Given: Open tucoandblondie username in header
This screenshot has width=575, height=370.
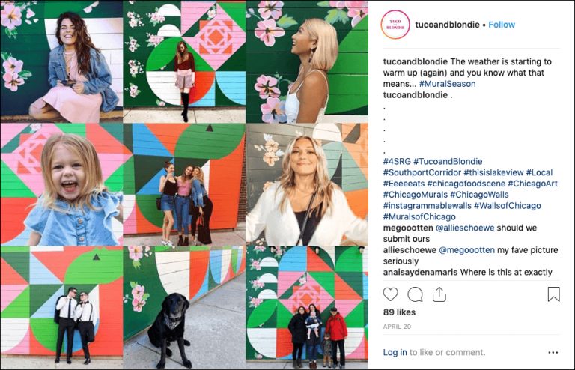Looking at the screenshot, I should point(447,25).
